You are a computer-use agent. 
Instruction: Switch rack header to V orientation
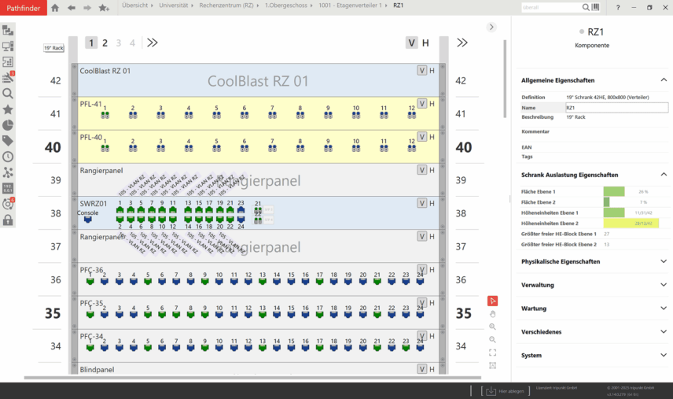[411, 42]
